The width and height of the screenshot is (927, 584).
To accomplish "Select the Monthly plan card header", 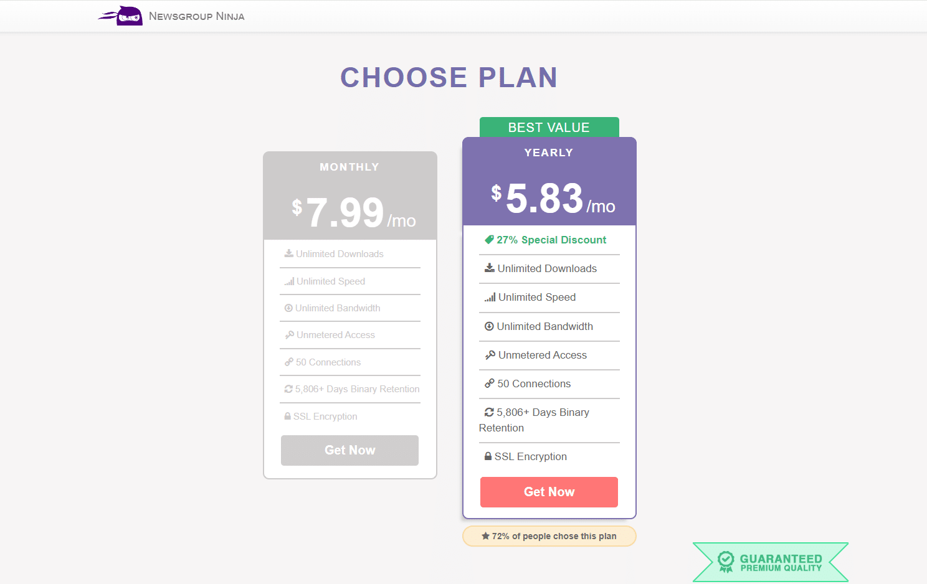I will coord(349,167).
